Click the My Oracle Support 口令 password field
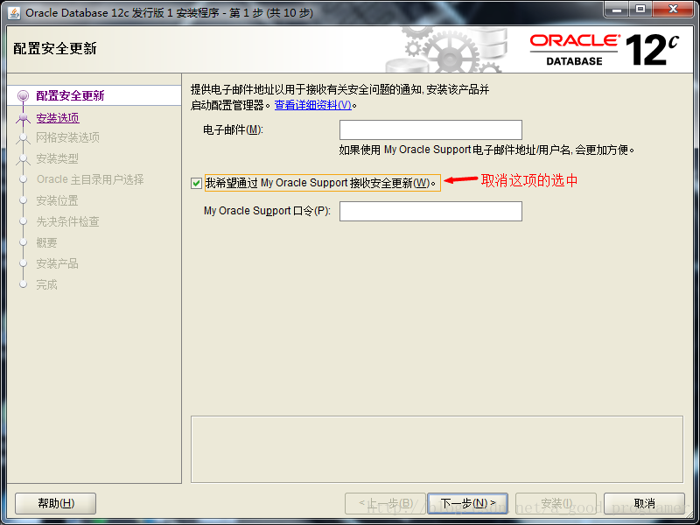700x525 pixels. [x=430, y=211]
